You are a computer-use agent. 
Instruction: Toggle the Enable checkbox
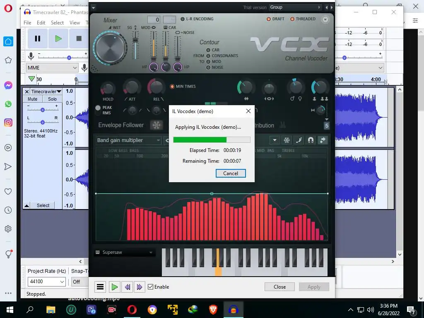(151, 287)
